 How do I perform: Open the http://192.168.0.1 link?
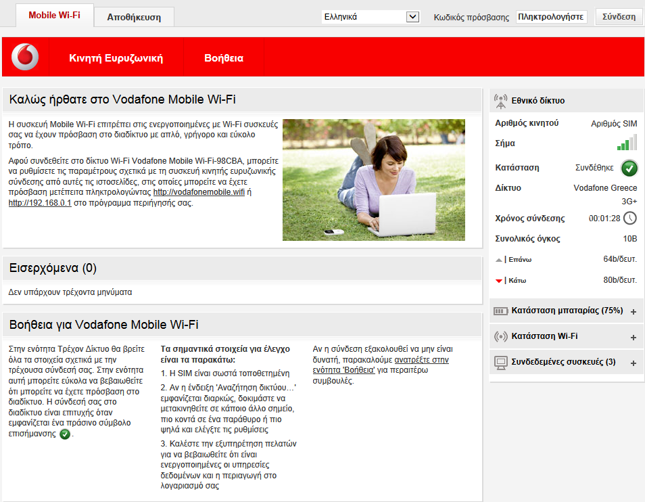pyautogui.click(x=40, y=203)
